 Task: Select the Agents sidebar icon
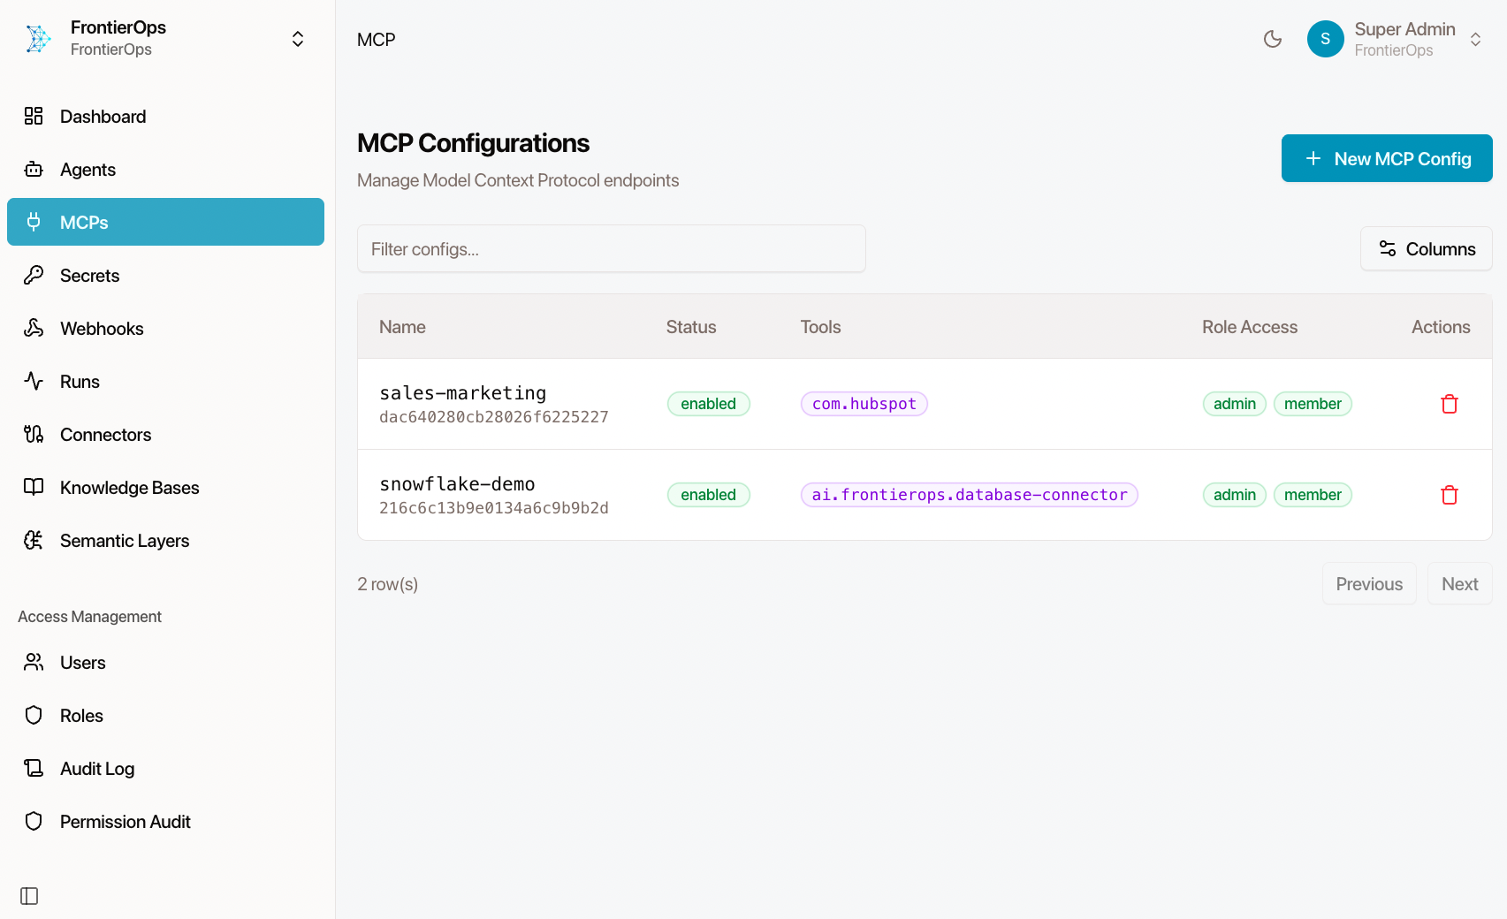[x=34, y=169]
